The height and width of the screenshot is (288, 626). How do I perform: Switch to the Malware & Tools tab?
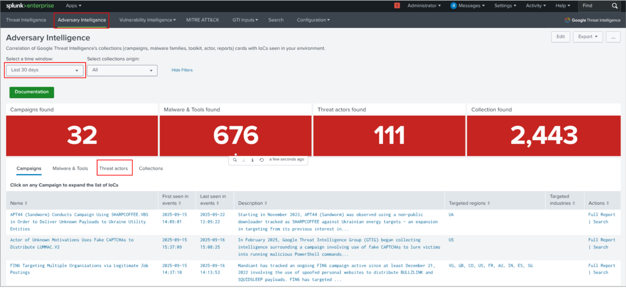pyautogui.click(x=70, y=169)
